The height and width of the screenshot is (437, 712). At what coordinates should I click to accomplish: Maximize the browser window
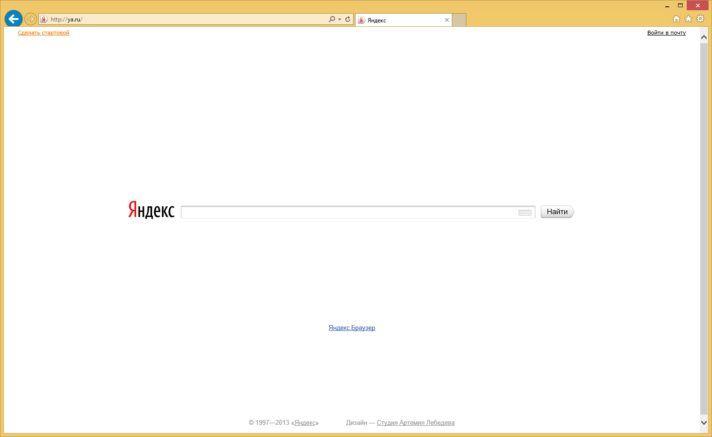[680, 6]
